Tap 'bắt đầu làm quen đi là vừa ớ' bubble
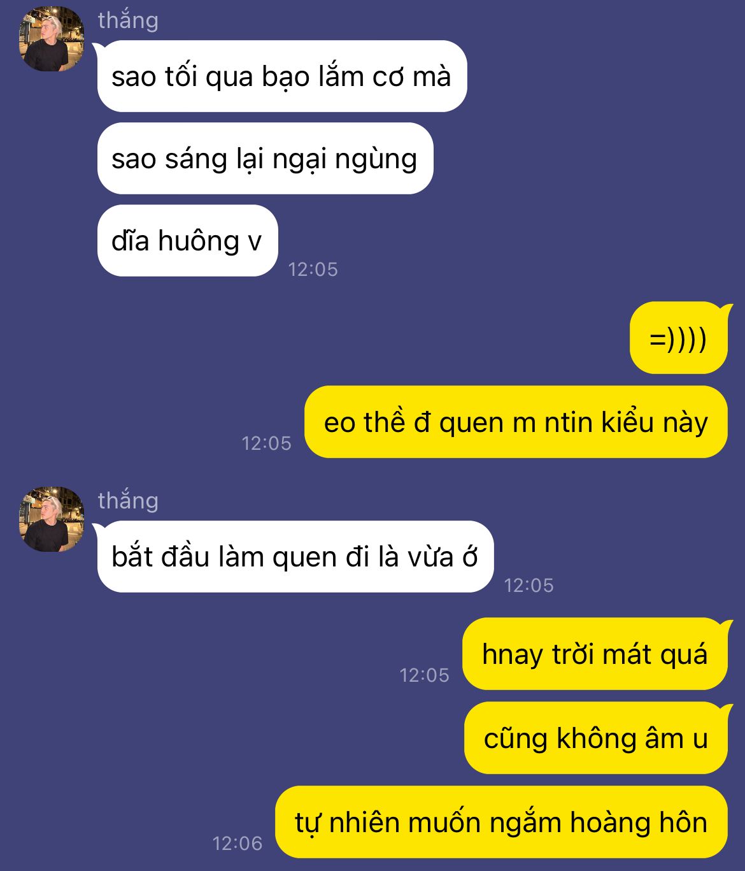The height and width of the screenshot is (871, 745). click(294, 557)
